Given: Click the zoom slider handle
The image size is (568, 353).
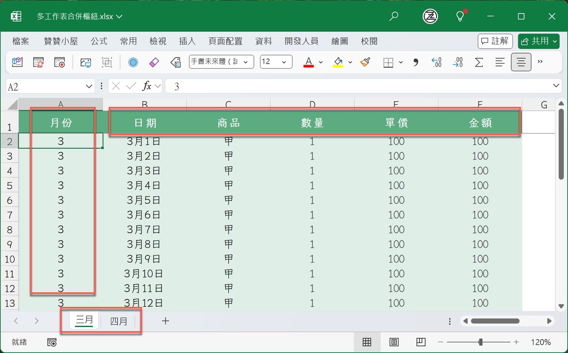Looking at the screenshot, I should (x=480, y=342).
